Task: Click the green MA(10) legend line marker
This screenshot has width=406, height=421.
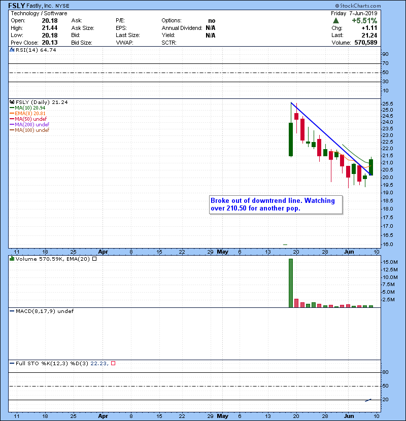Action: click(12, 108)
